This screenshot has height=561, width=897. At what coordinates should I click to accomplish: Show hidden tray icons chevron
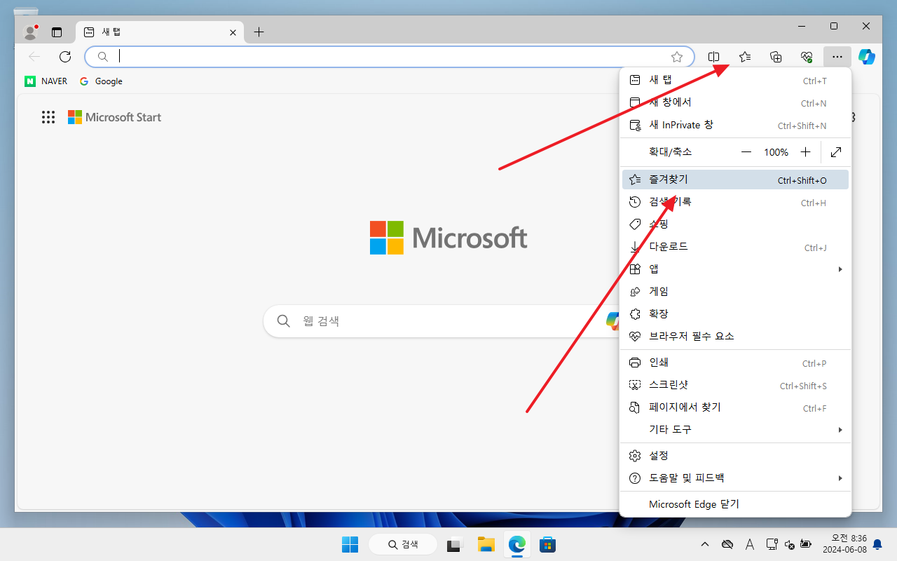[705, 544]
